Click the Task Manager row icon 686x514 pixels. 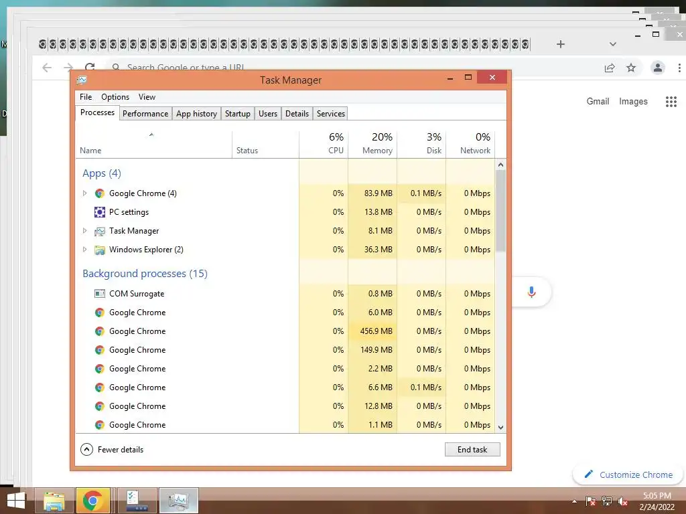(x=100, y=231)
